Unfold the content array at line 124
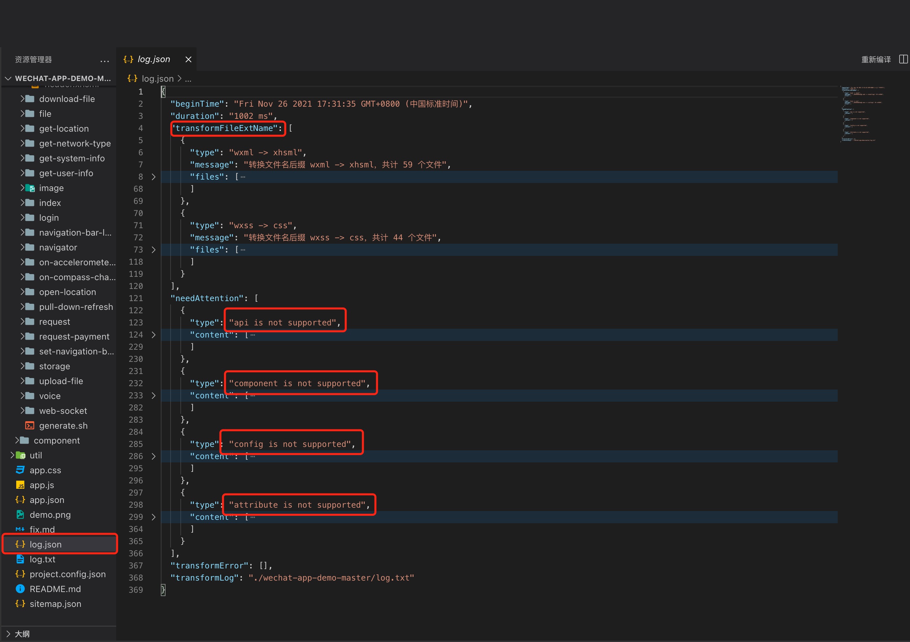 tap(154, 335)
